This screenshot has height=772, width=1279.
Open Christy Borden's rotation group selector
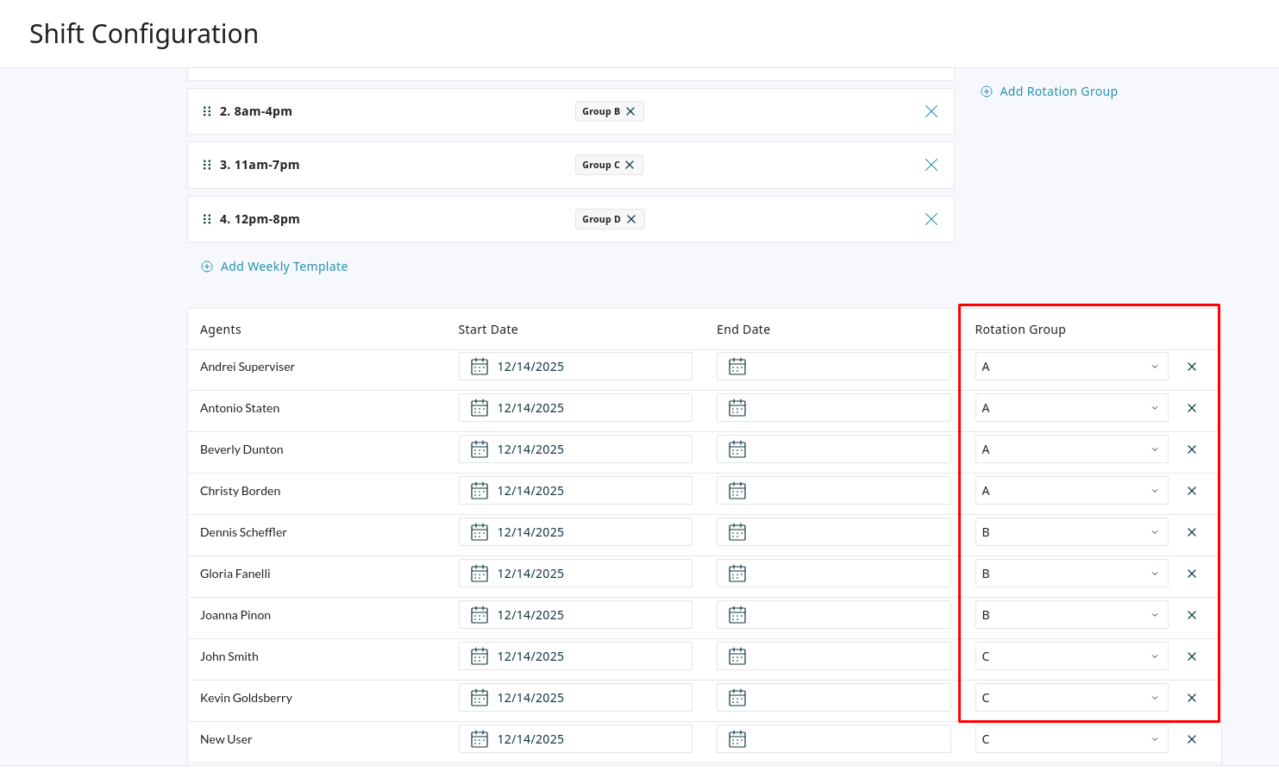pyautogui.click(x=1070, y=491)
